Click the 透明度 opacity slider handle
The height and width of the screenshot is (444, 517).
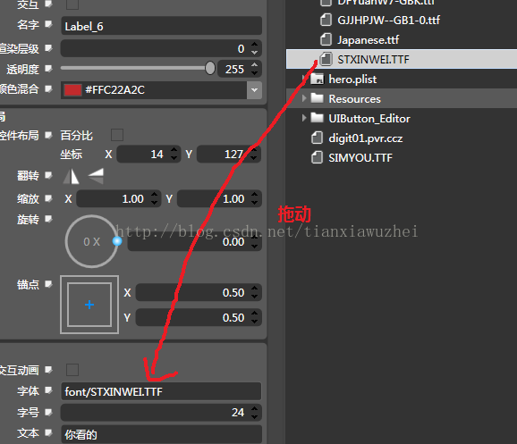[x=210, y=68]
